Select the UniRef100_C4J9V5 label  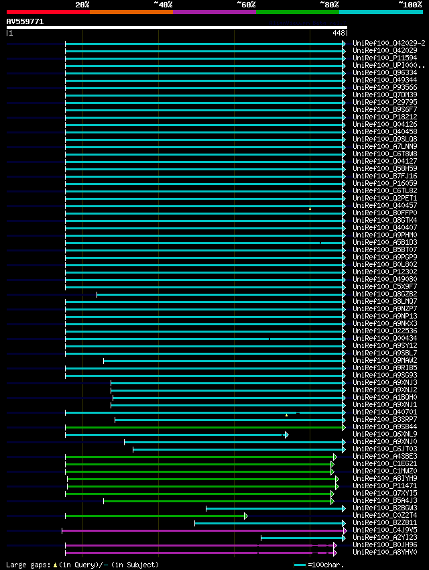[385, 530]
